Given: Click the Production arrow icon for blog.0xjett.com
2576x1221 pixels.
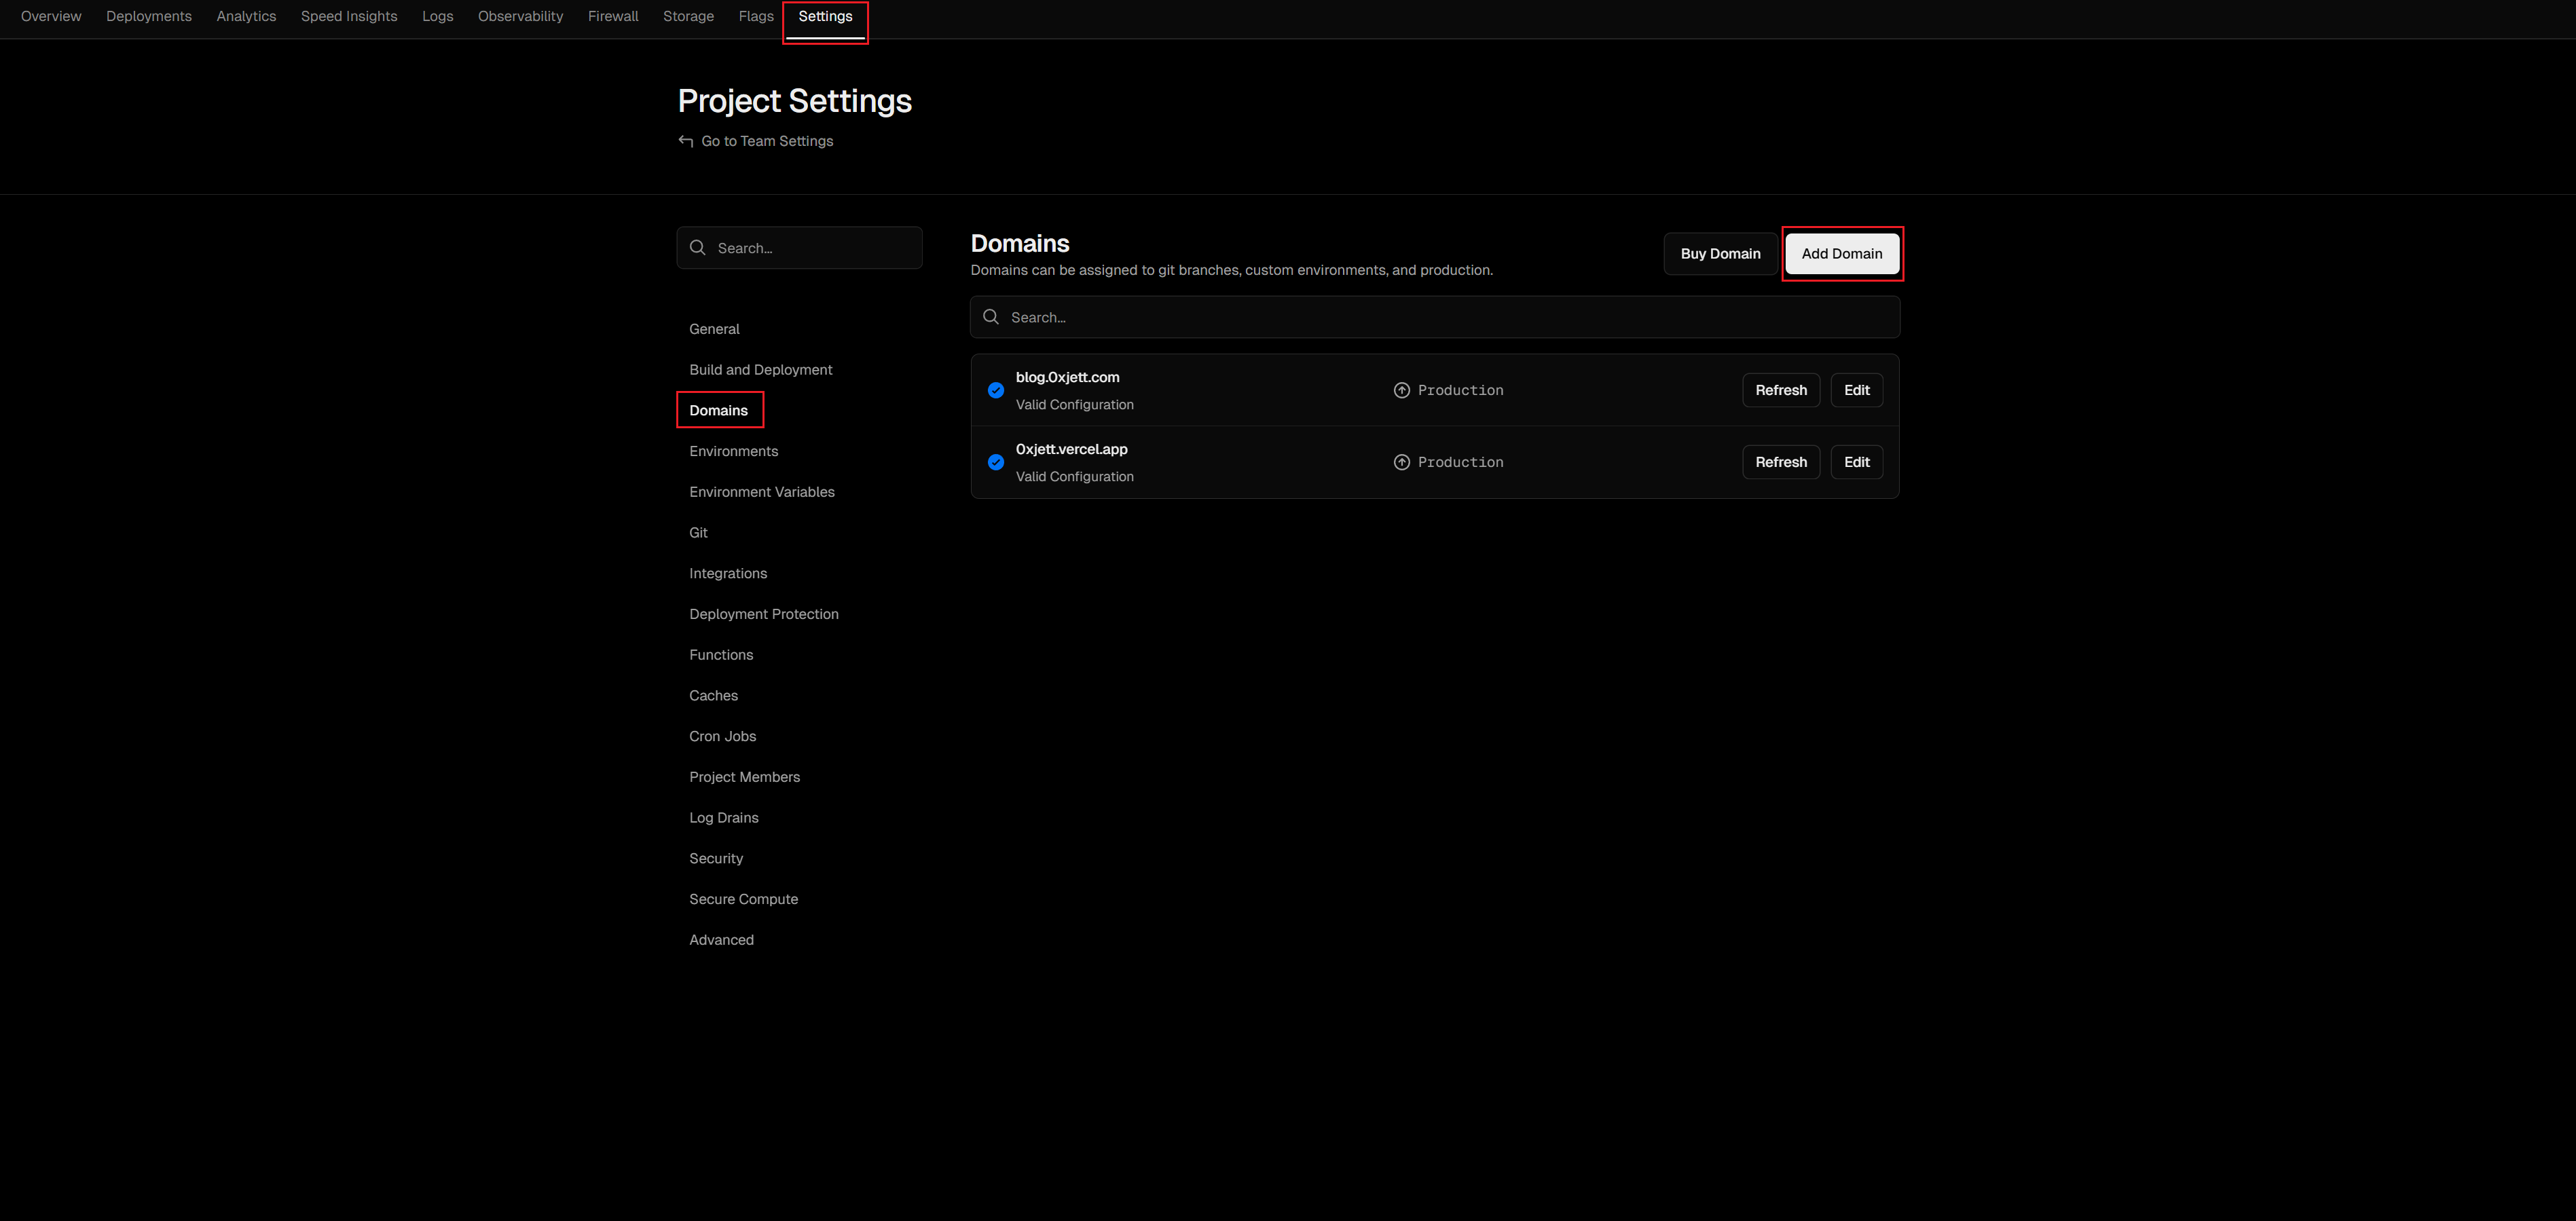Looking at the screenshot, I should click(1401, 390).
